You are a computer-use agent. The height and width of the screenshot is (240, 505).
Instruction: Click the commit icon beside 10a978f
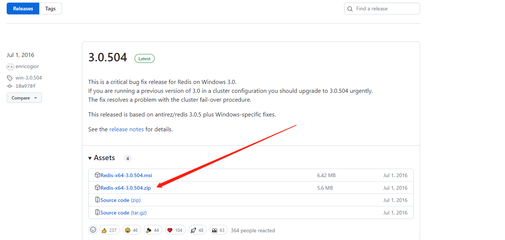(9, 86)
